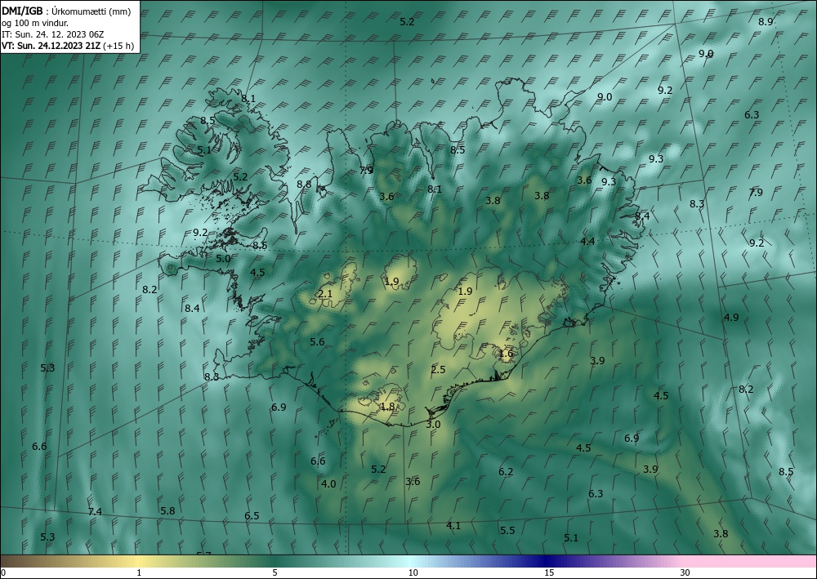Select the 'IT: Sun. 24. 12. 2023 06Z' line

pyautogui.click(x=52, y=34)
